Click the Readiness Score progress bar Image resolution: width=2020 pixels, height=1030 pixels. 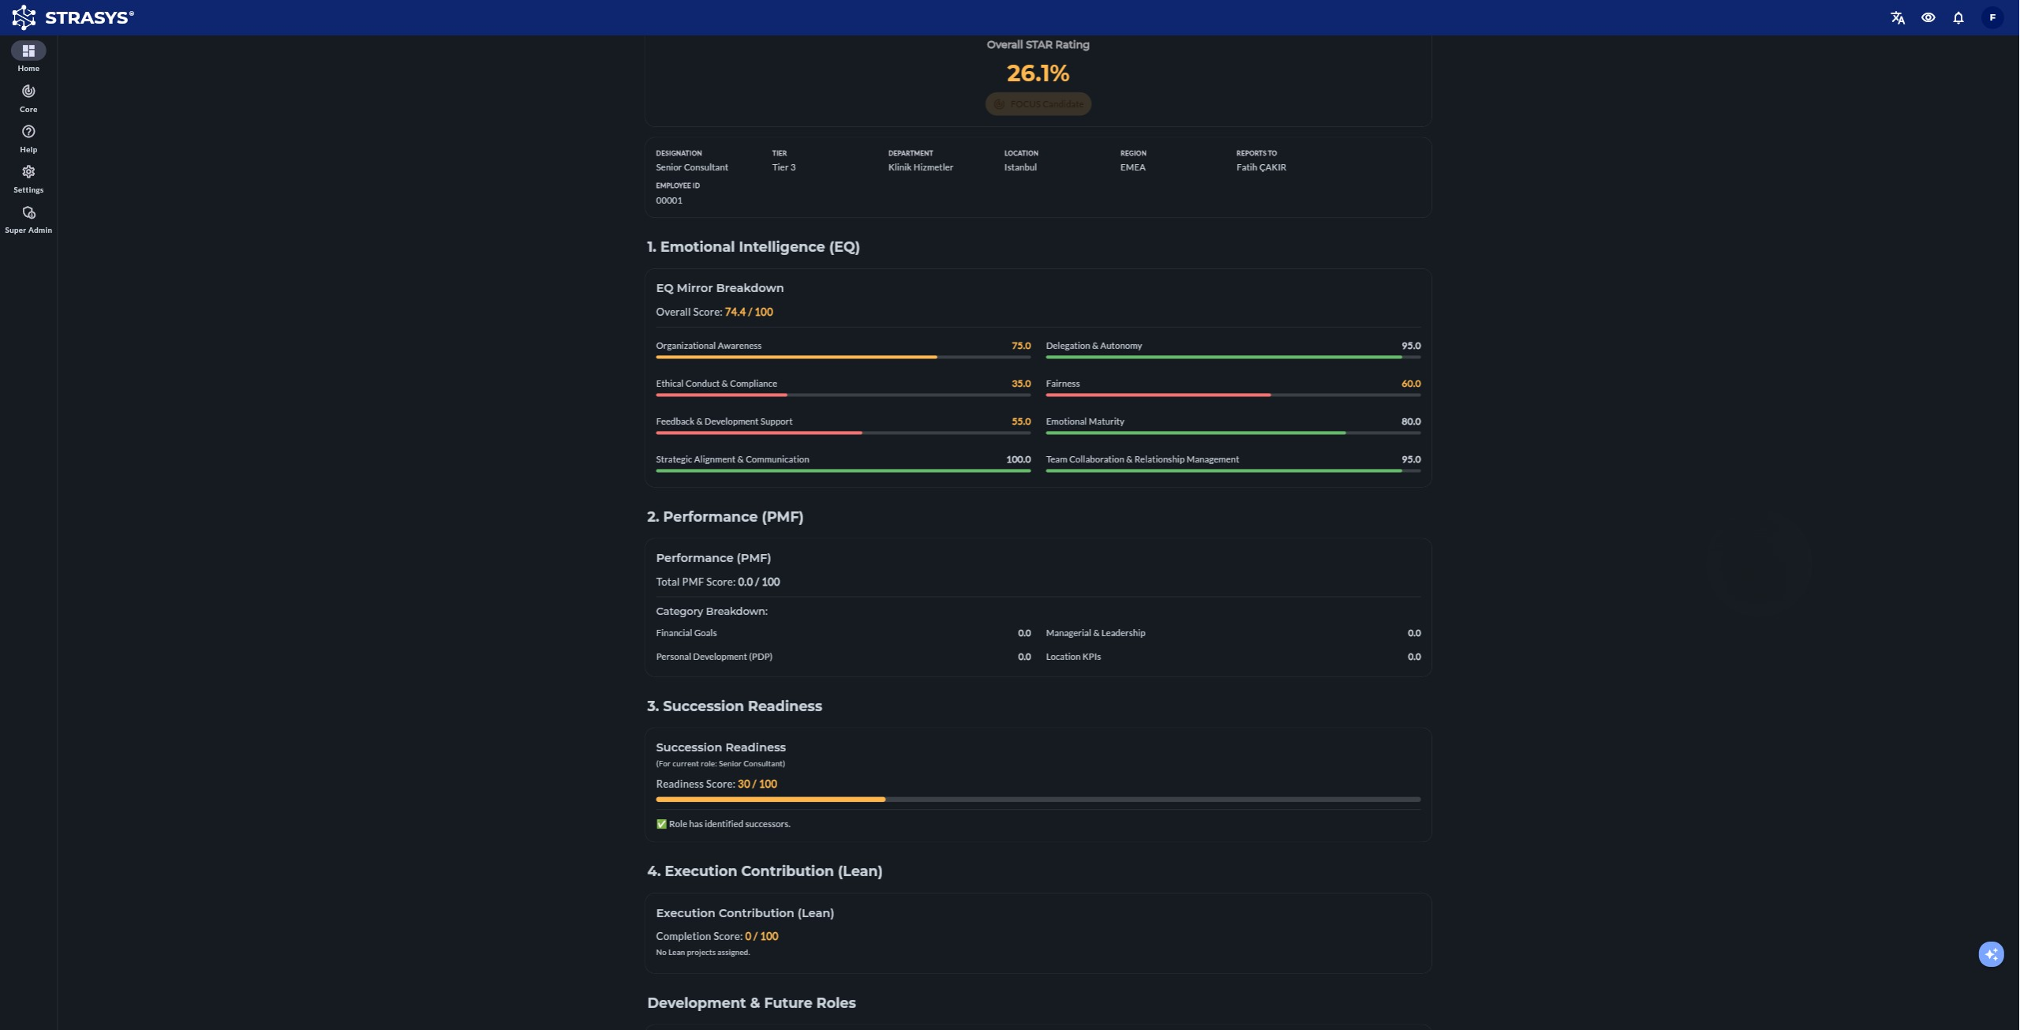(1038, 800)
